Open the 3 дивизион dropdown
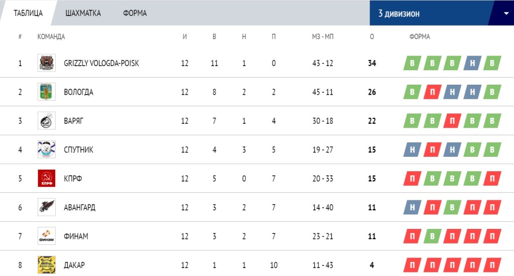 pos(442,13)
